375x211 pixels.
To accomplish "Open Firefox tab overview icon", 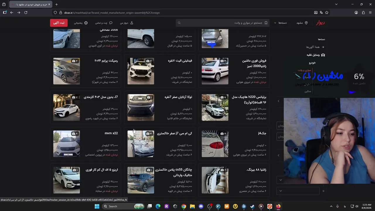I will [x=4, y=4].
